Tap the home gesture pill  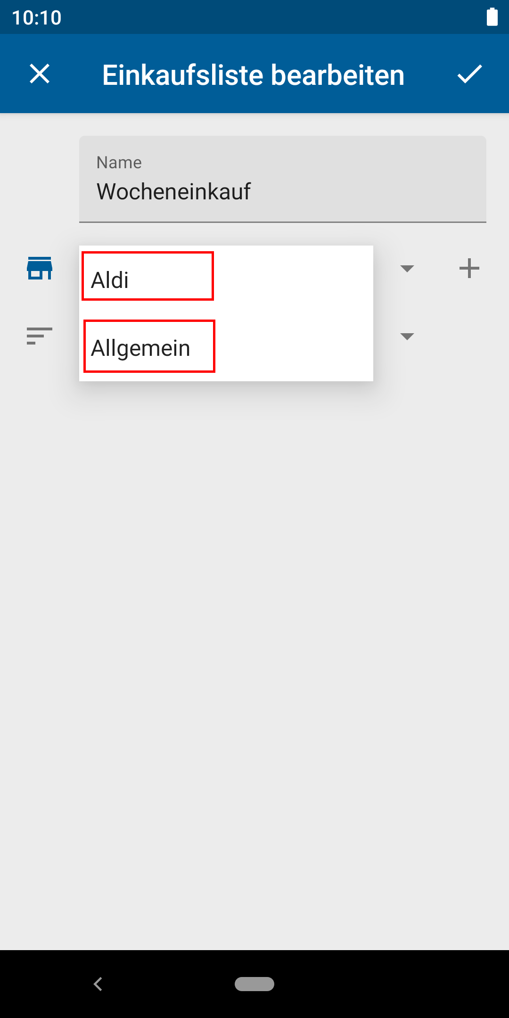(x=254, y=984)
